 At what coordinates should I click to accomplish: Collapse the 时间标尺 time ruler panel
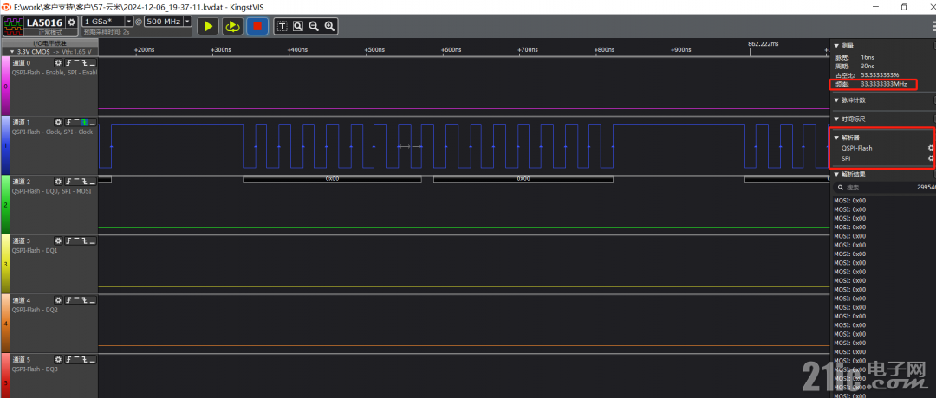[836, 119]
